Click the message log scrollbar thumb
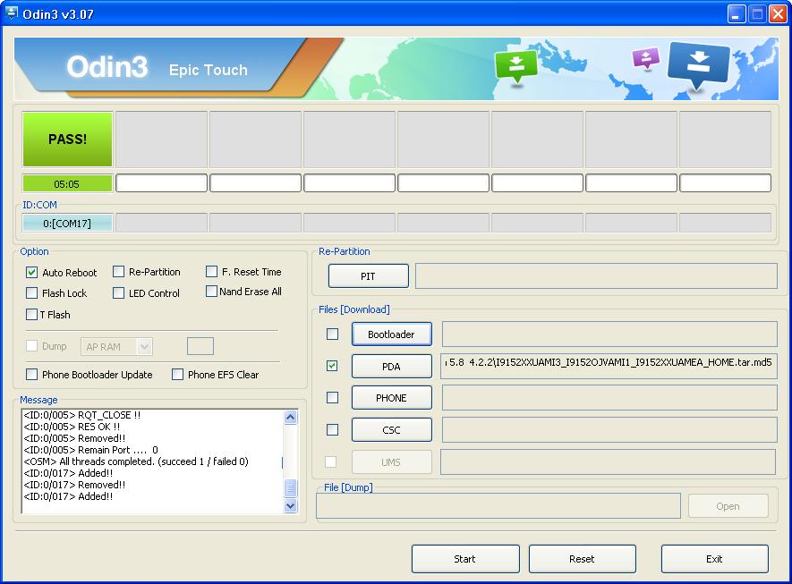 pyautogui.click(x=291, y=488)
